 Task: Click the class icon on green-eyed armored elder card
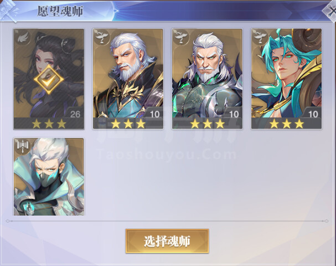[x=180, y=37]
